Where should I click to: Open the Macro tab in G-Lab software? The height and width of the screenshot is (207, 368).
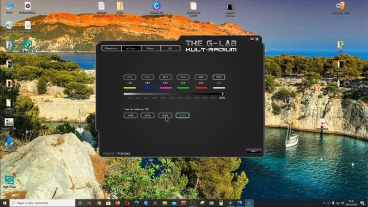pyautogui.click(x=151, y=48)
